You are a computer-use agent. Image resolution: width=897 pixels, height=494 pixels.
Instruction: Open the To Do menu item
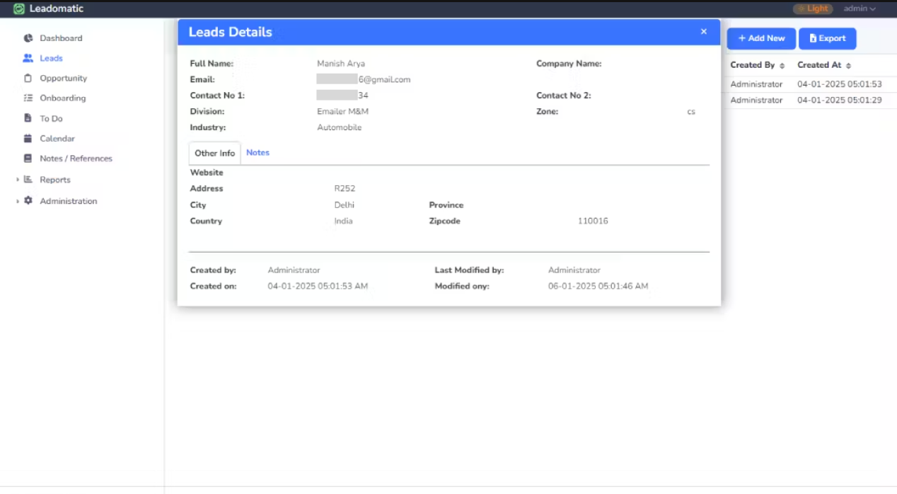pos(51,118)
